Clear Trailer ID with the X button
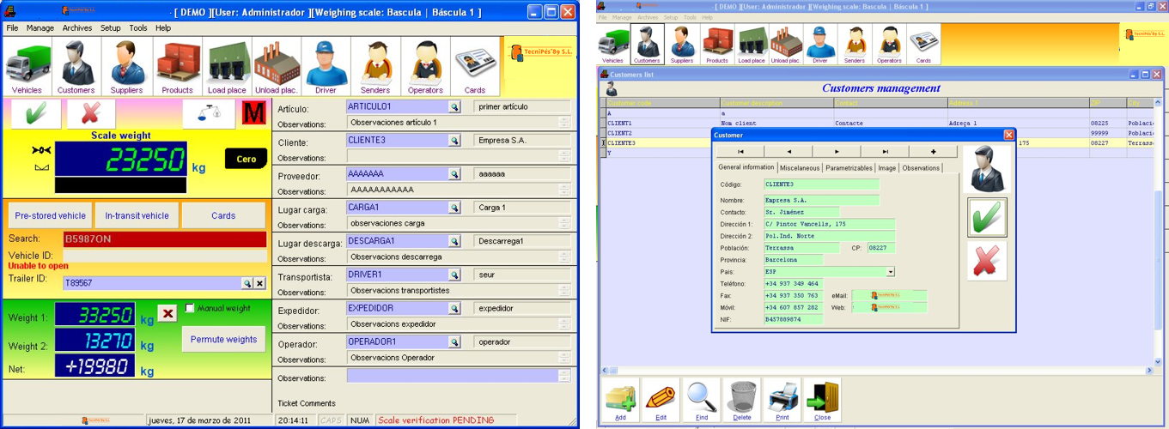 click(x=260, y=283)
